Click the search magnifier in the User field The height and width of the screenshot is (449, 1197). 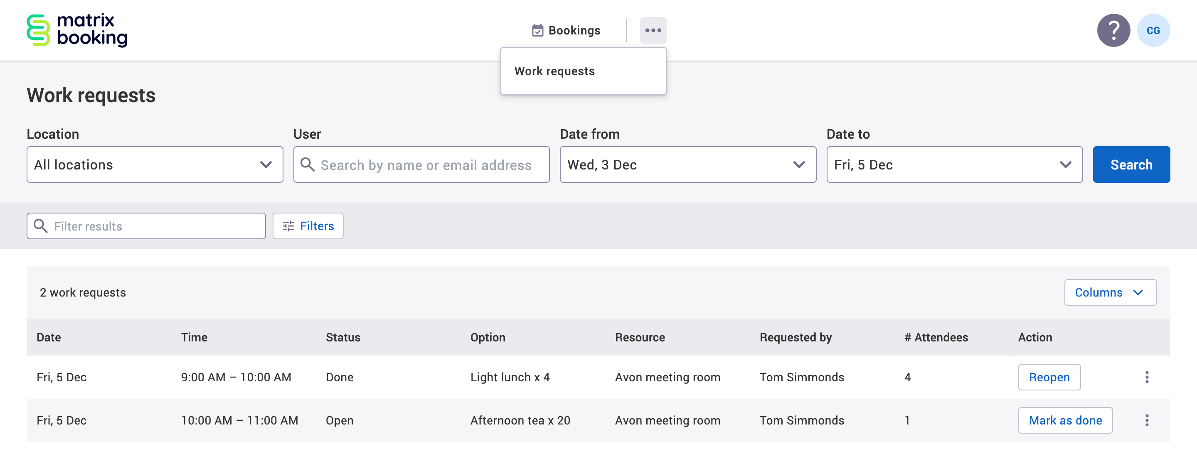coord(308,164)
